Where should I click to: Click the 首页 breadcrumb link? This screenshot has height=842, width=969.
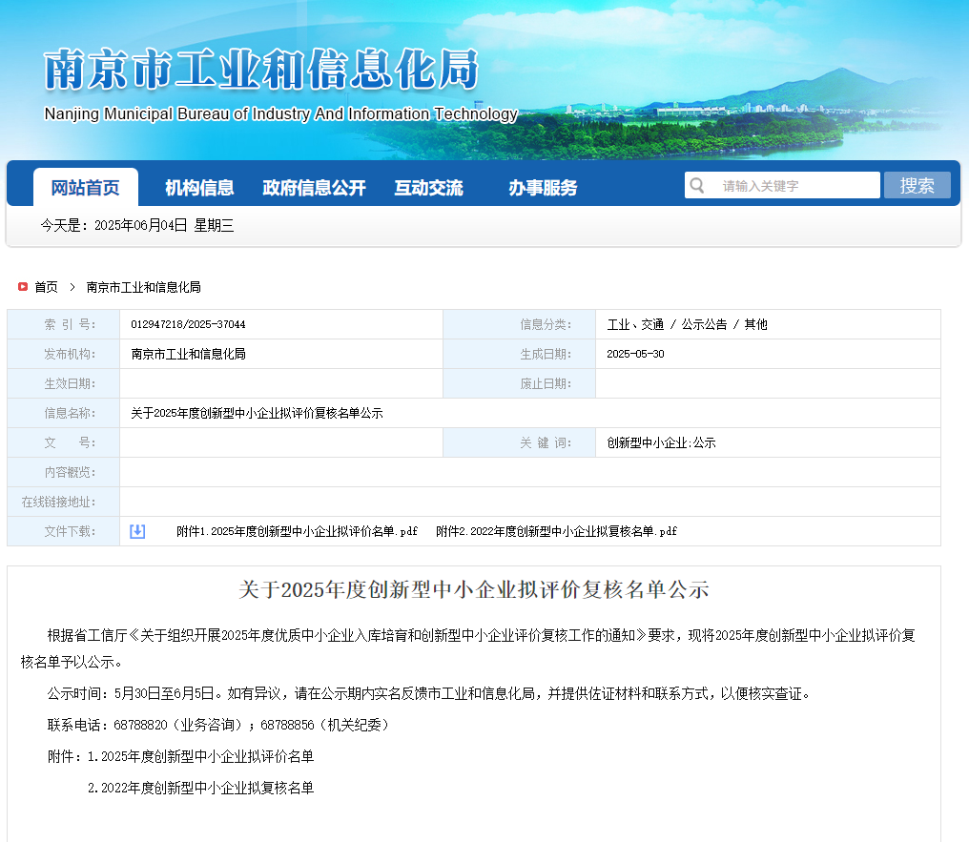pos(46,287)
